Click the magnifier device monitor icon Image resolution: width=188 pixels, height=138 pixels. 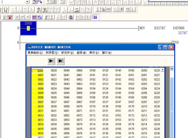pos(40,17)
